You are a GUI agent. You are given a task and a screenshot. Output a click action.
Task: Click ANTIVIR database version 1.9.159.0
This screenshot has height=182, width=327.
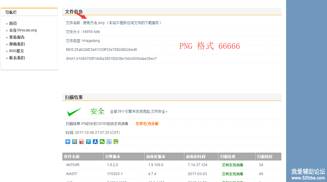[x=156, y=165]
